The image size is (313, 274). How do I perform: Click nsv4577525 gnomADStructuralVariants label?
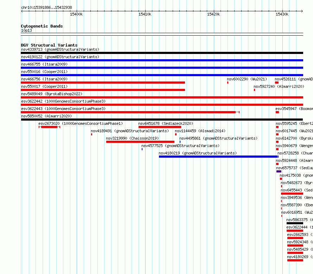pyautogui.click(x=180, y=146)
